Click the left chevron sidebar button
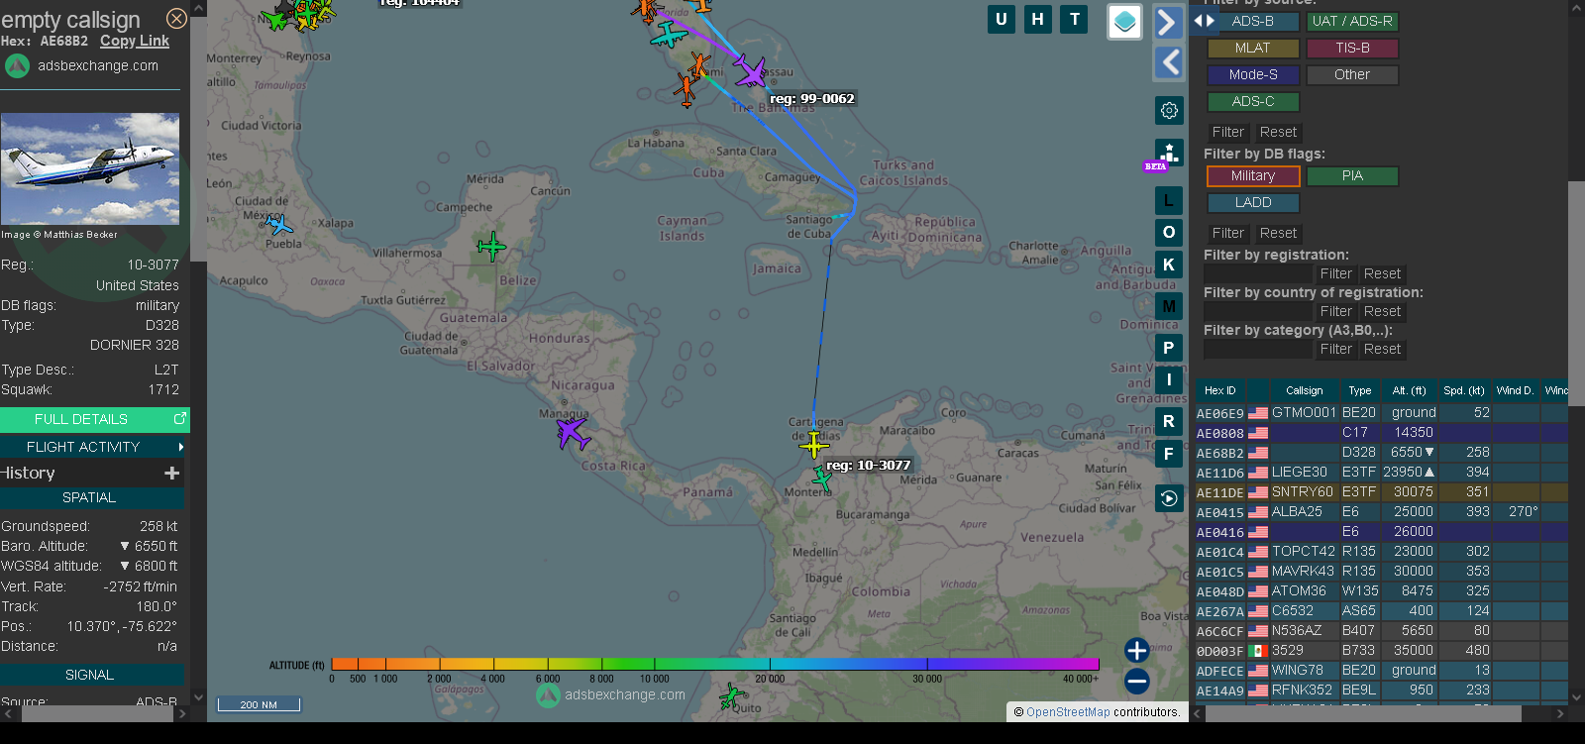1585x744 pixels. click(1169, 62)
